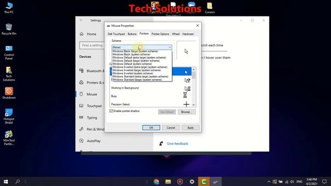Choose Windows Black (large) scheme
The image size is (331, 186).
point(142,51)
